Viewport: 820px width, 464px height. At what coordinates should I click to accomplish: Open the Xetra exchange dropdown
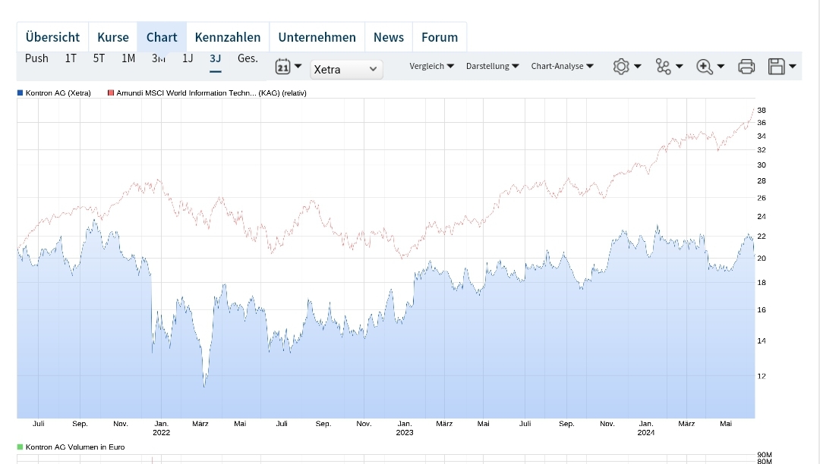(x=346, y=69)
